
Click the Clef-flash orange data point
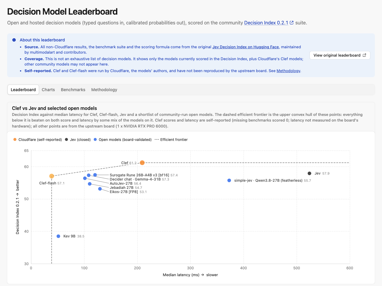52,176
